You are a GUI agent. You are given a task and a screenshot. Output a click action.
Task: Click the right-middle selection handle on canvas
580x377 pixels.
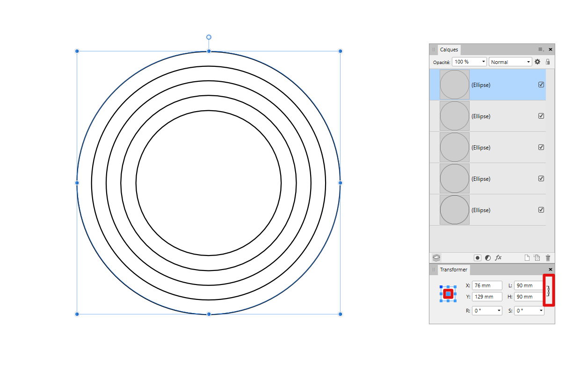[340, 183]
